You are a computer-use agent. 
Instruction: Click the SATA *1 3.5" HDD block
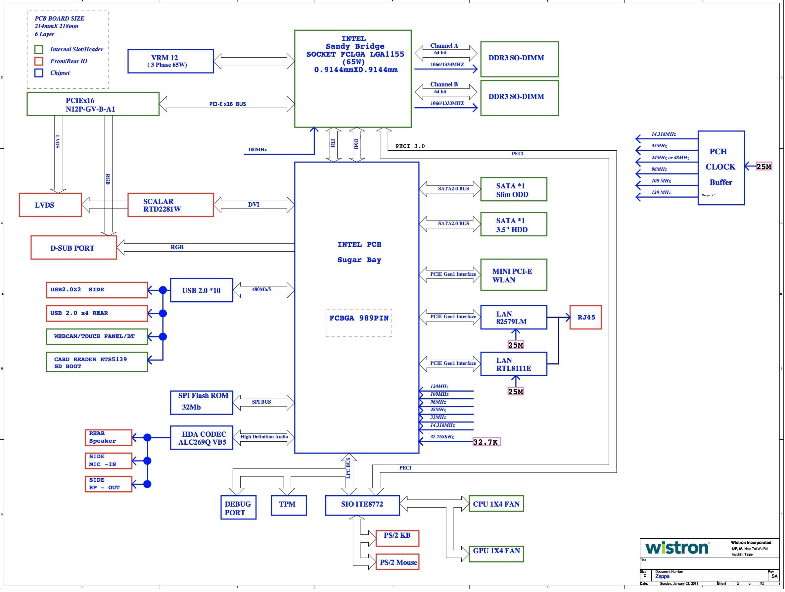point(514,224)
